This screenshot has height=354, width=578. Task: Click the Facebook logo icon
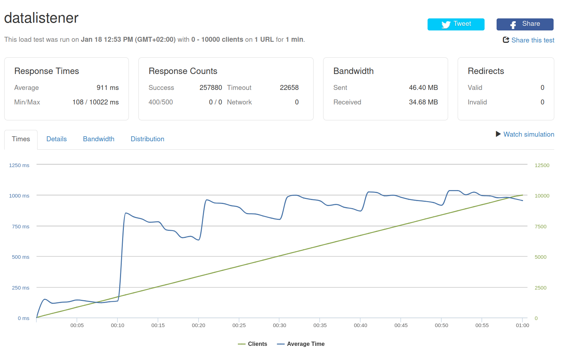click(513, 25)
